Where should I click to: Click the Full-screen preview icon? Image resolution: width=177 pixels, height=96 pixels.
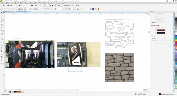click(53, 5)
